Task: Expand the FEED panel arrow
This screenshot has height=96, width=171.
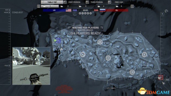Action: (x=9, y=66)
